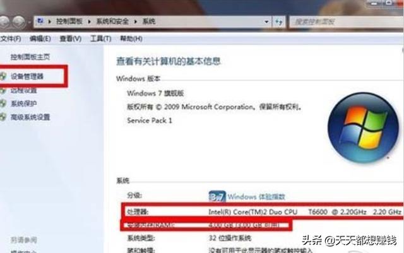
Task: Click the refresh icon beside address bar
Action: pyautogui.click(x=279, y=22)
